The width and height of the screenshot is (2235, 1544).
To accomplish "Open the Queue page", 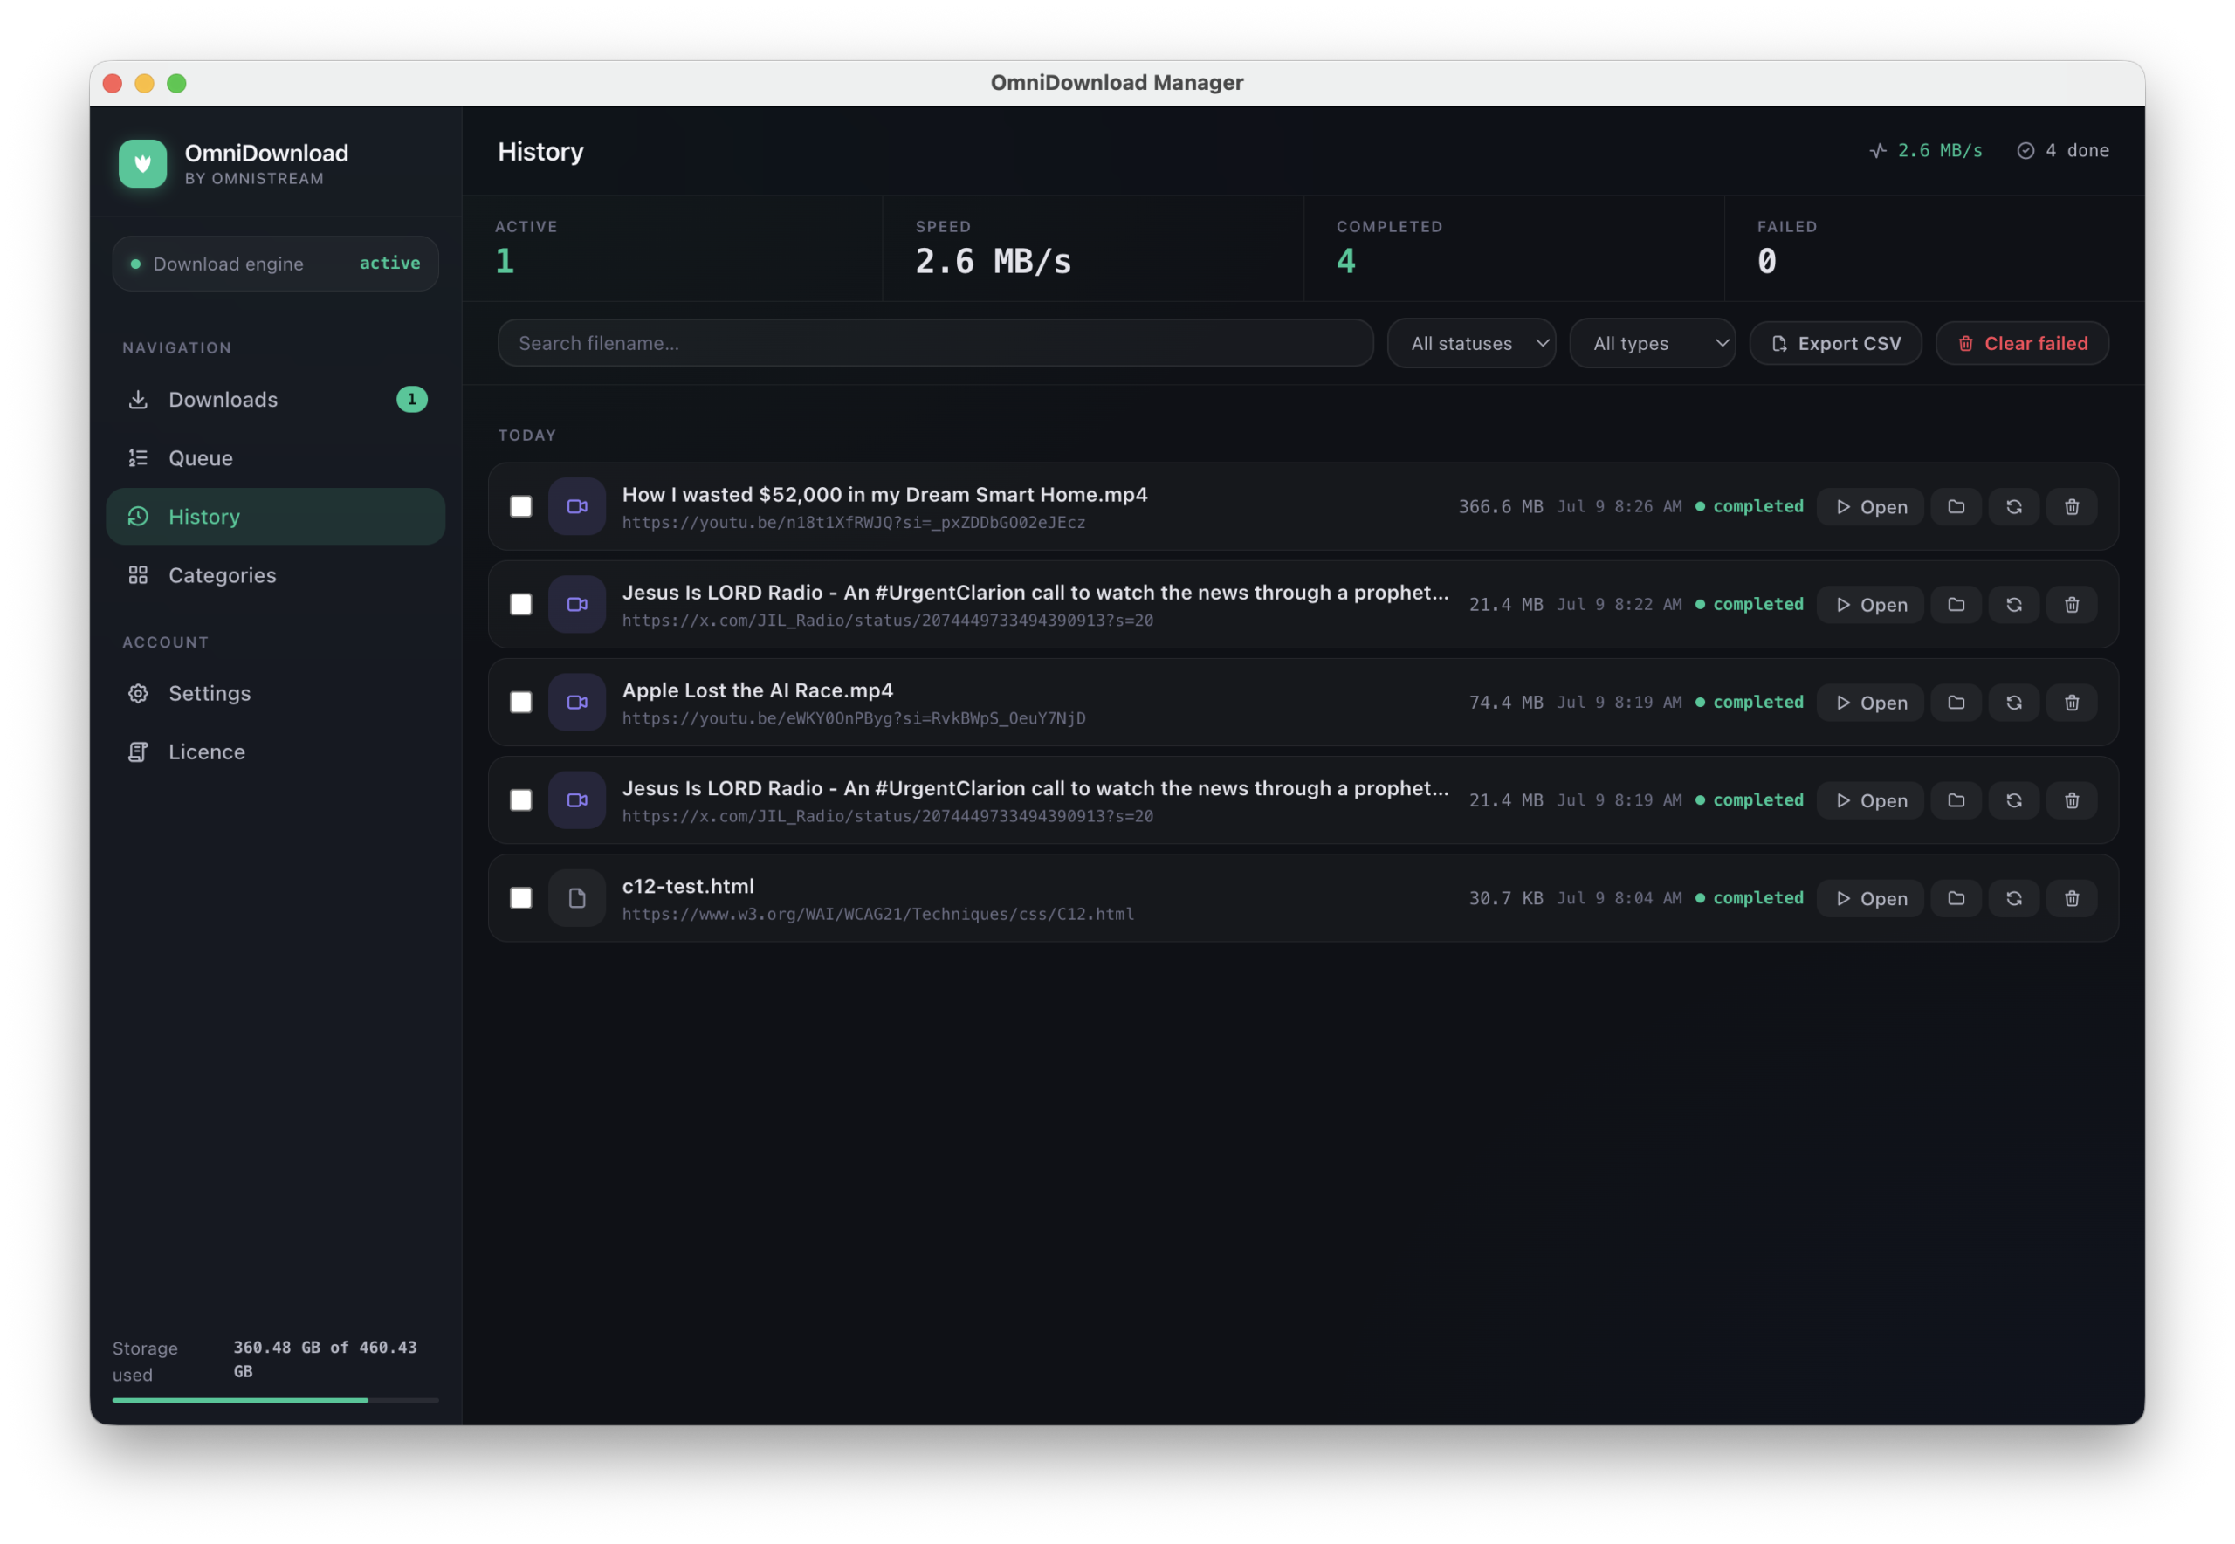I will pyautogui.click(x=276, y=458).
